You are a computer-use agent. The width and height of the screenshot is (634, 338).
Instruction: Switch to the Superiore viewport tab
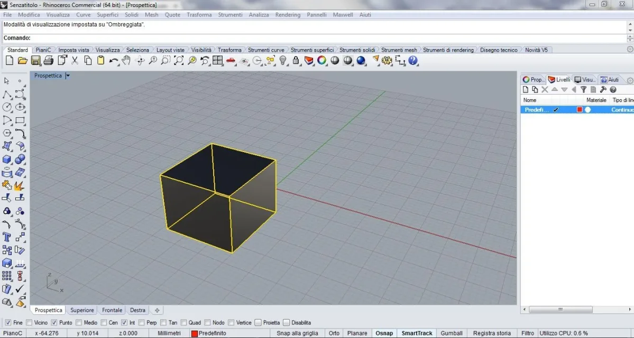[82, 310]
